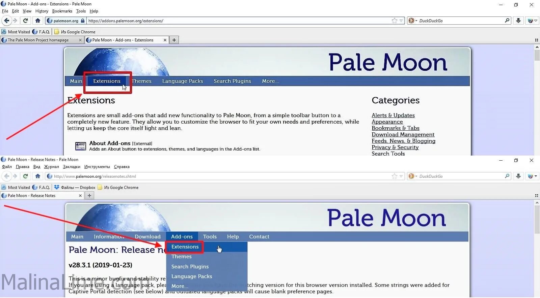Open the Bookmarks menu in the top window
Image resolution: width=540 pixels, height=298 pixels.
62,11
